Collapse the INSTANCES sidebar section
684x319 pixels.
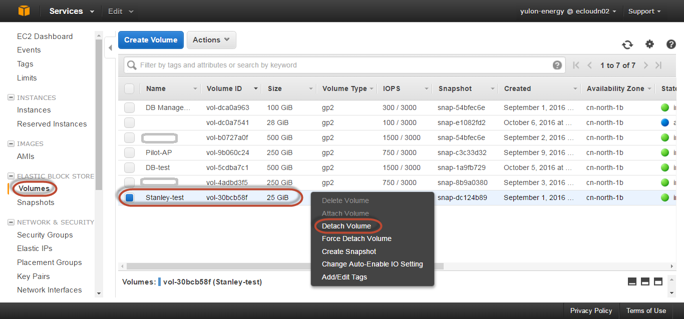click(x=11, y=97)
